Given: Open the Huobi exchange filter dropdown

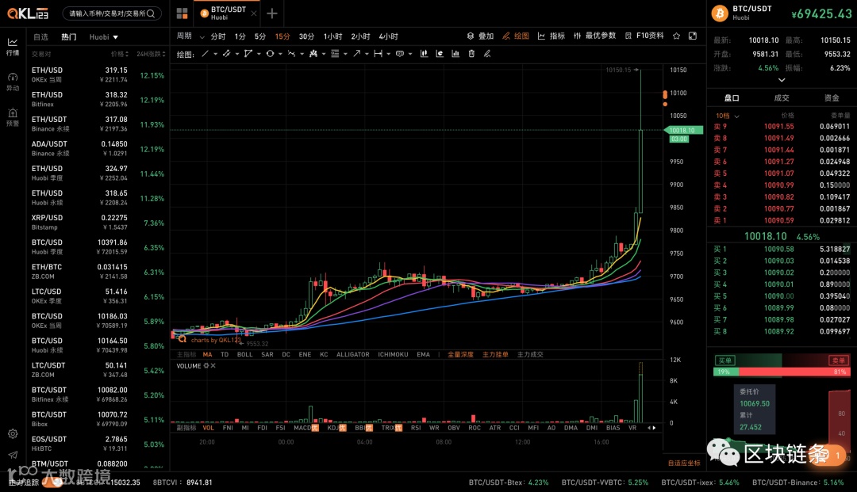Looking at the screenshot, I should pyautogui.click(x=104, y=37).
